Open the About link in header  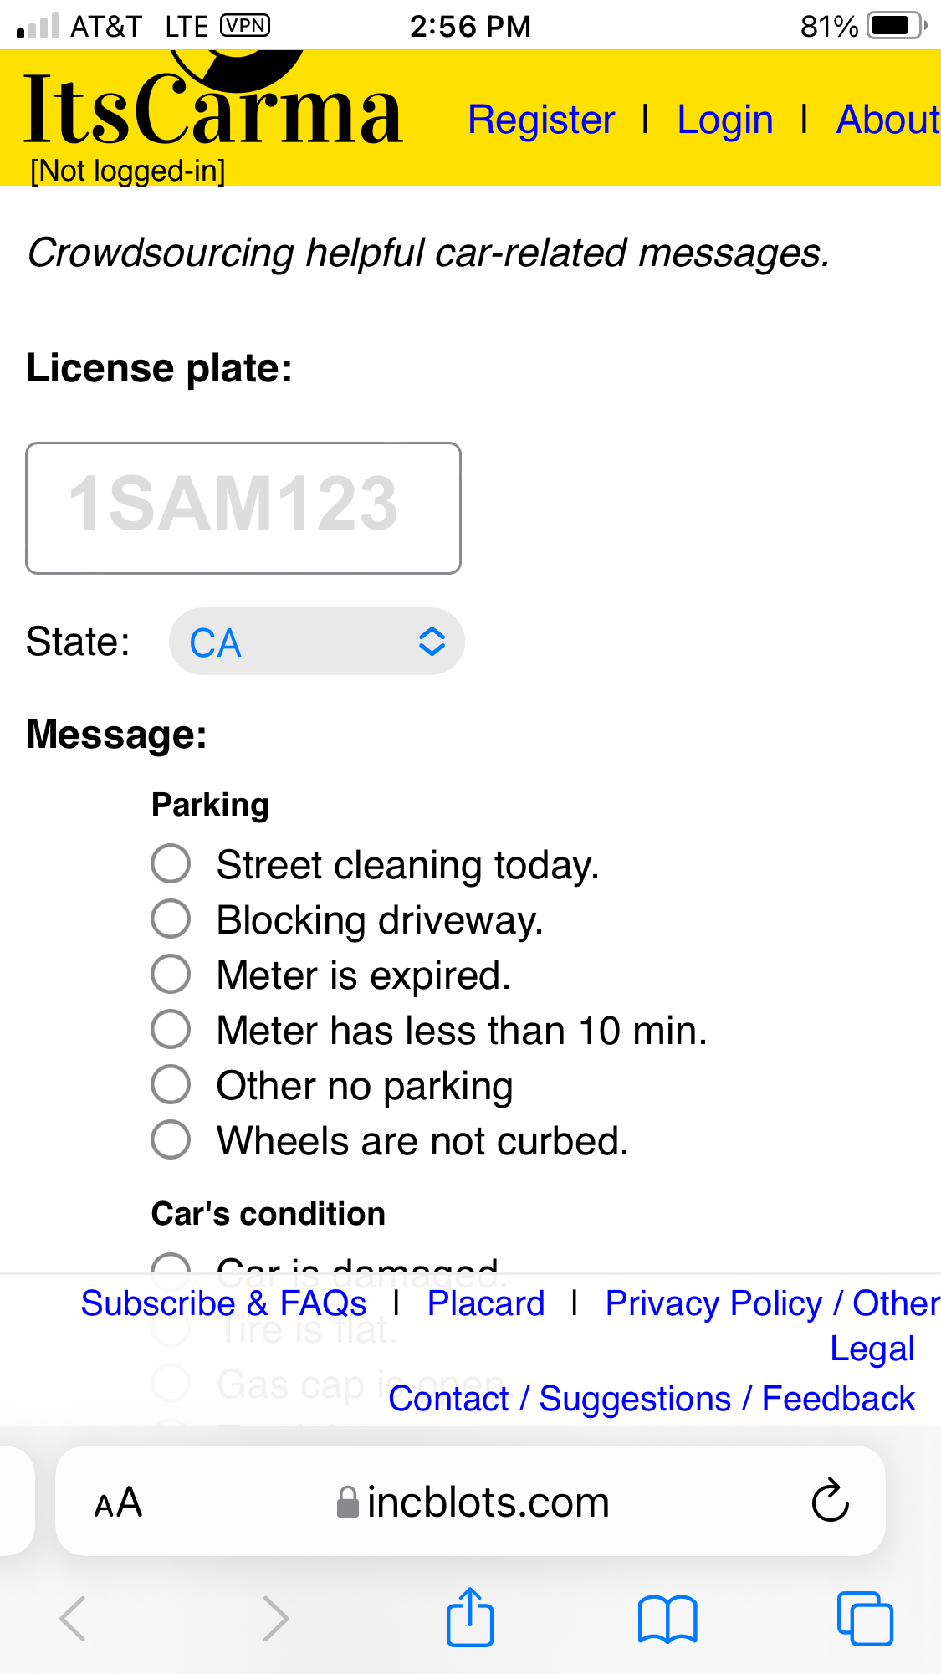tap(888, 120)
